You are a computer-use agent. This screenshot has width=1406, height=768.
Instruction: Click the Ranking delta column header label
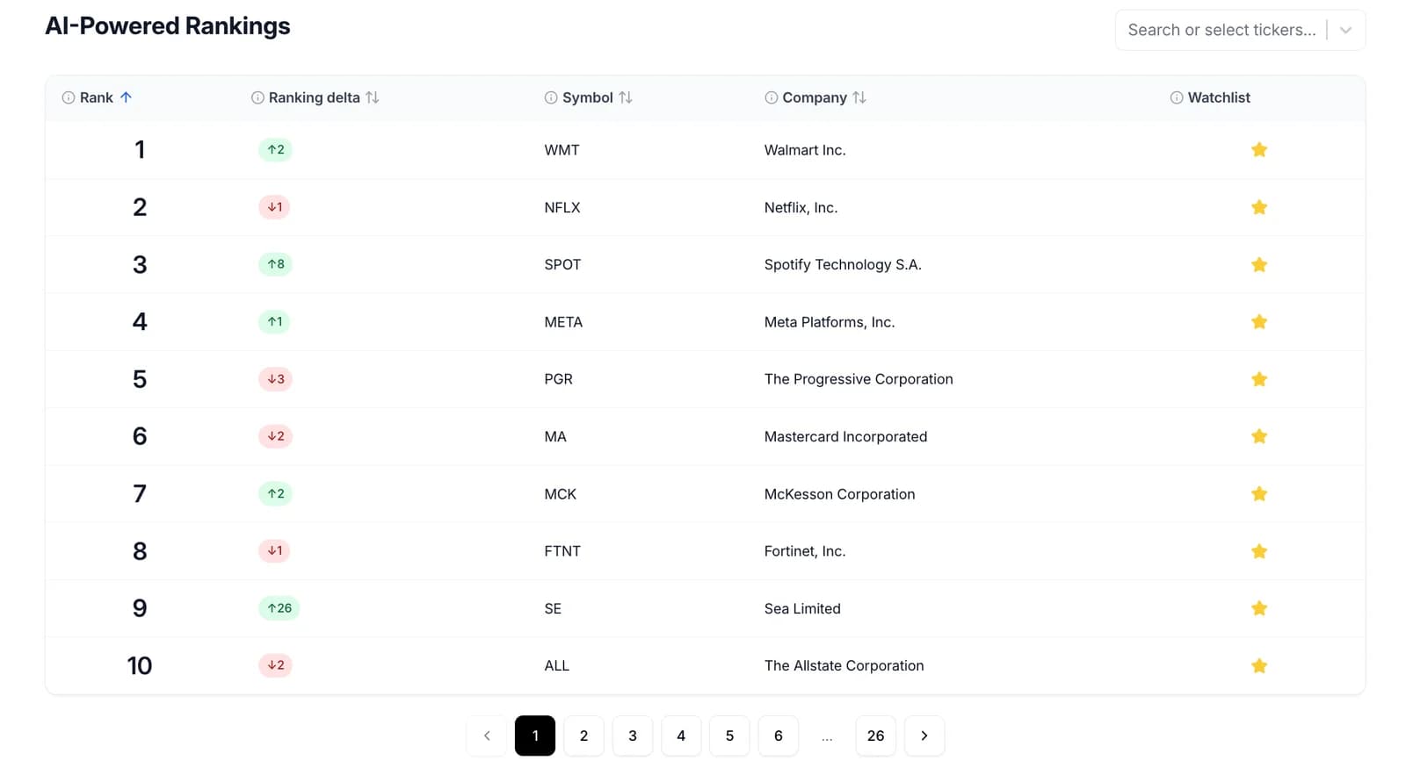tap(315, 97)
